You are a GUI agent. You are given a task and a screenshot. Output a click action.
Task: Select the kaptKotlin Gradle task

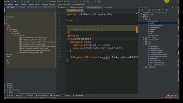(x=154, y=59)
